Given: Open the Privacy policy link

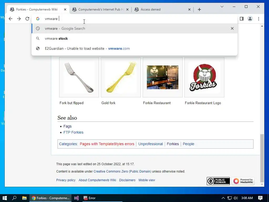Looking at the screenshot, I should coord(66,180).
